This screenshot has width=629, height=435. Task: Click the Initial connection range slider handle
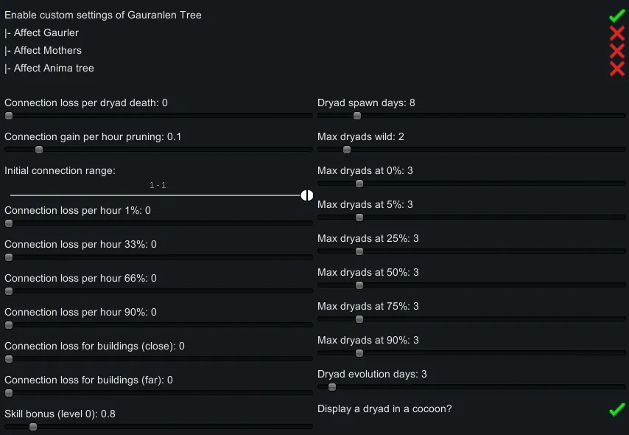pos(307,195)
